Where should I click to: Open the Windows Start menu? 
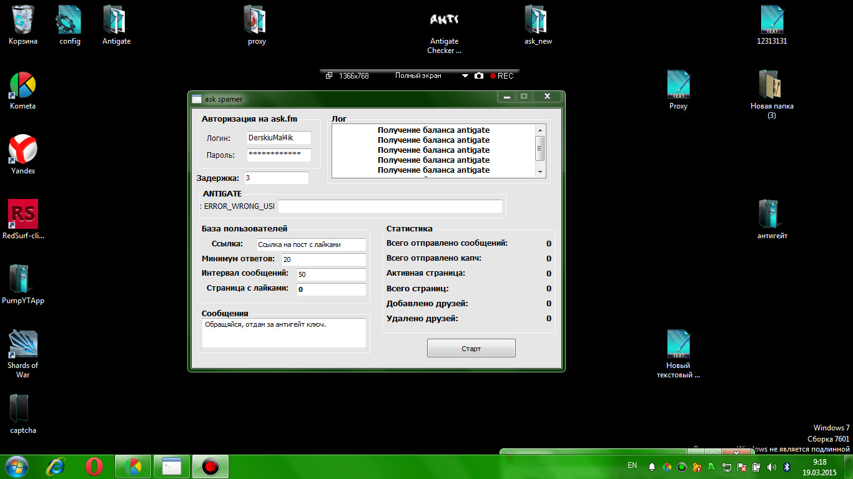pos(17,467)
